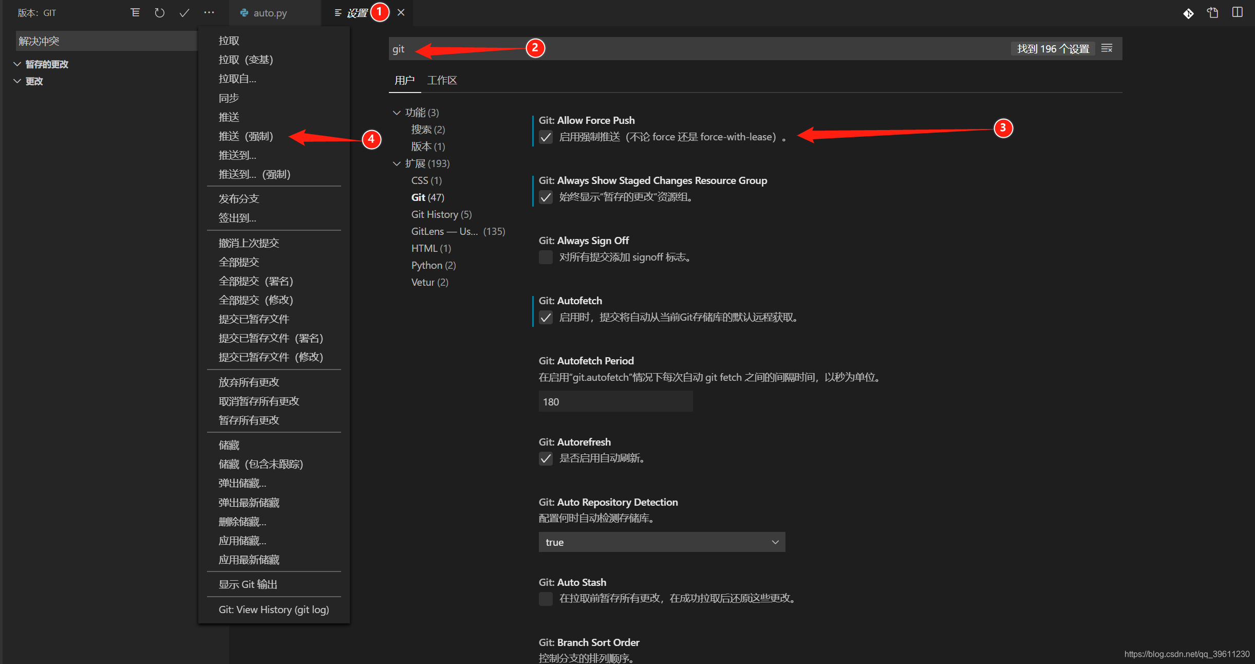This screenshot has height=664, width=1255.
Task: Select Vetur (2) in settings tree
Action: click(430, 282)
